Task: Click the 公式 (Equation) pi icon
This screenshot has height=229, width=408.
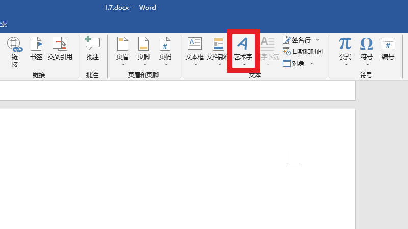Action: pyautogui.click(x=345, y=45)
